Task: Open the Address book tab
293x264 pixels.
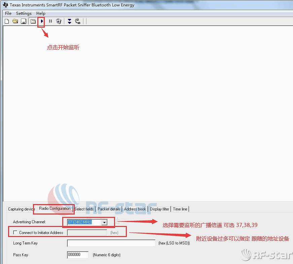Action: pyautogui.click(x=135, y=209)
